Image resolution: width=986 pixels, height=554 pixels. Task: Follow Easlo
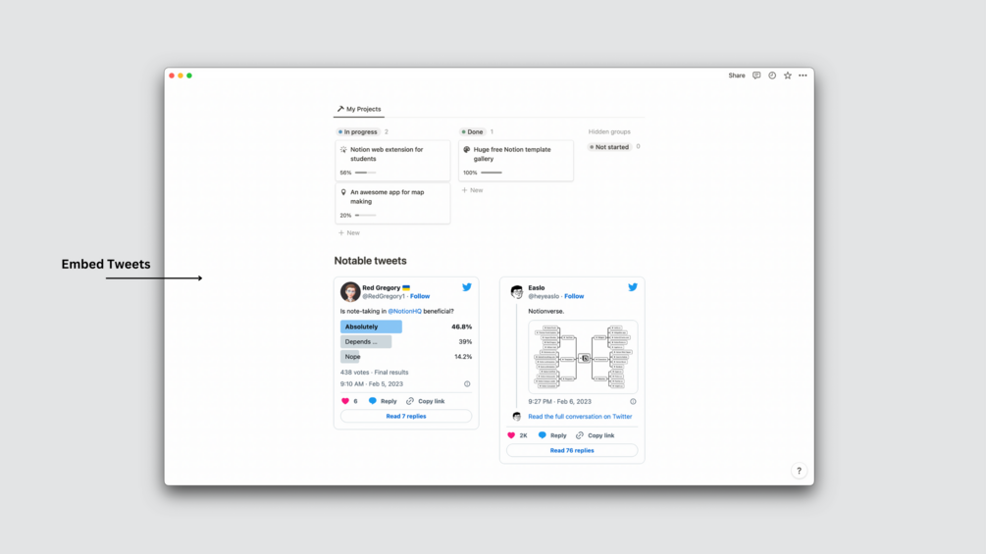[574, 296]
